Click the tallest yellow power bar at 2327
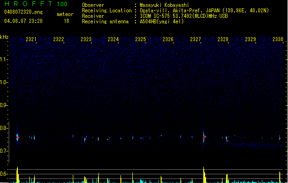This screenshot has height=183, width=288. point(204,175)
